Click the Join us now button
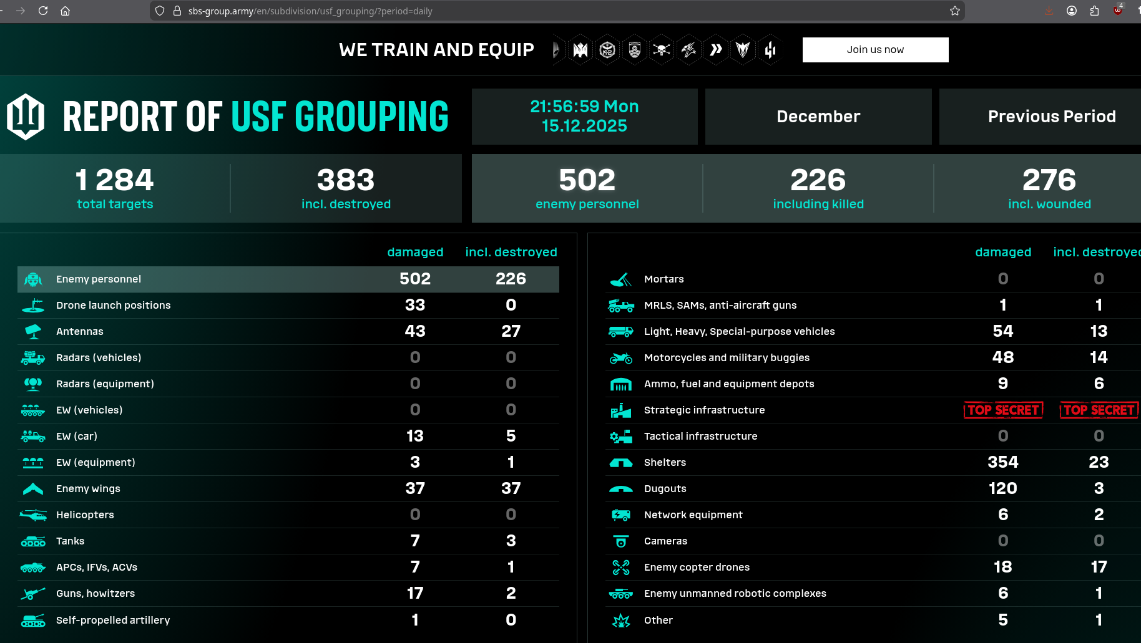The height and width of the screenshot is (643, 1141). pyautogui.click(x=875, y=50)
